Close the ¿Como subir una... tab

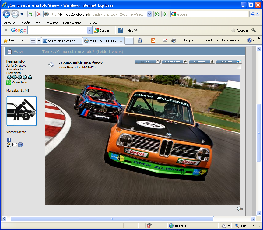(x=121, y=41)
